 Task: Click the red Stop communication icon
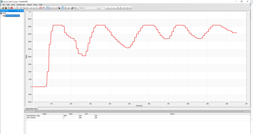click(x=12, y=8)
